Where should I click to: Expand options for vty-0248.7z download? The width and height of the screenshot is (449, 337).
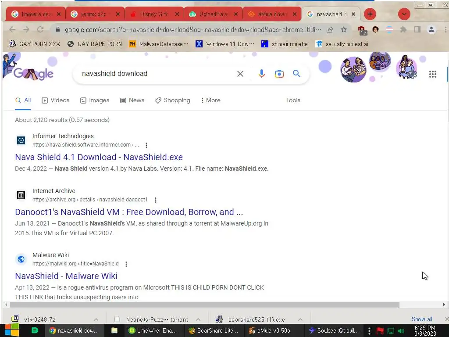[96, 319]
